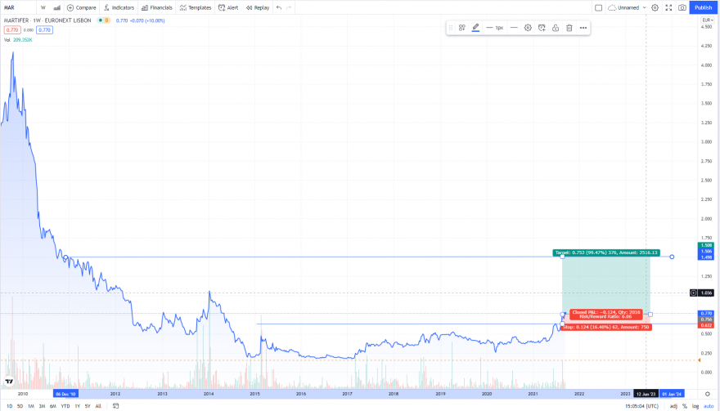Toggle lock on the selected drawing
This screenshot has width=720, height=411.
coord(556,28)
